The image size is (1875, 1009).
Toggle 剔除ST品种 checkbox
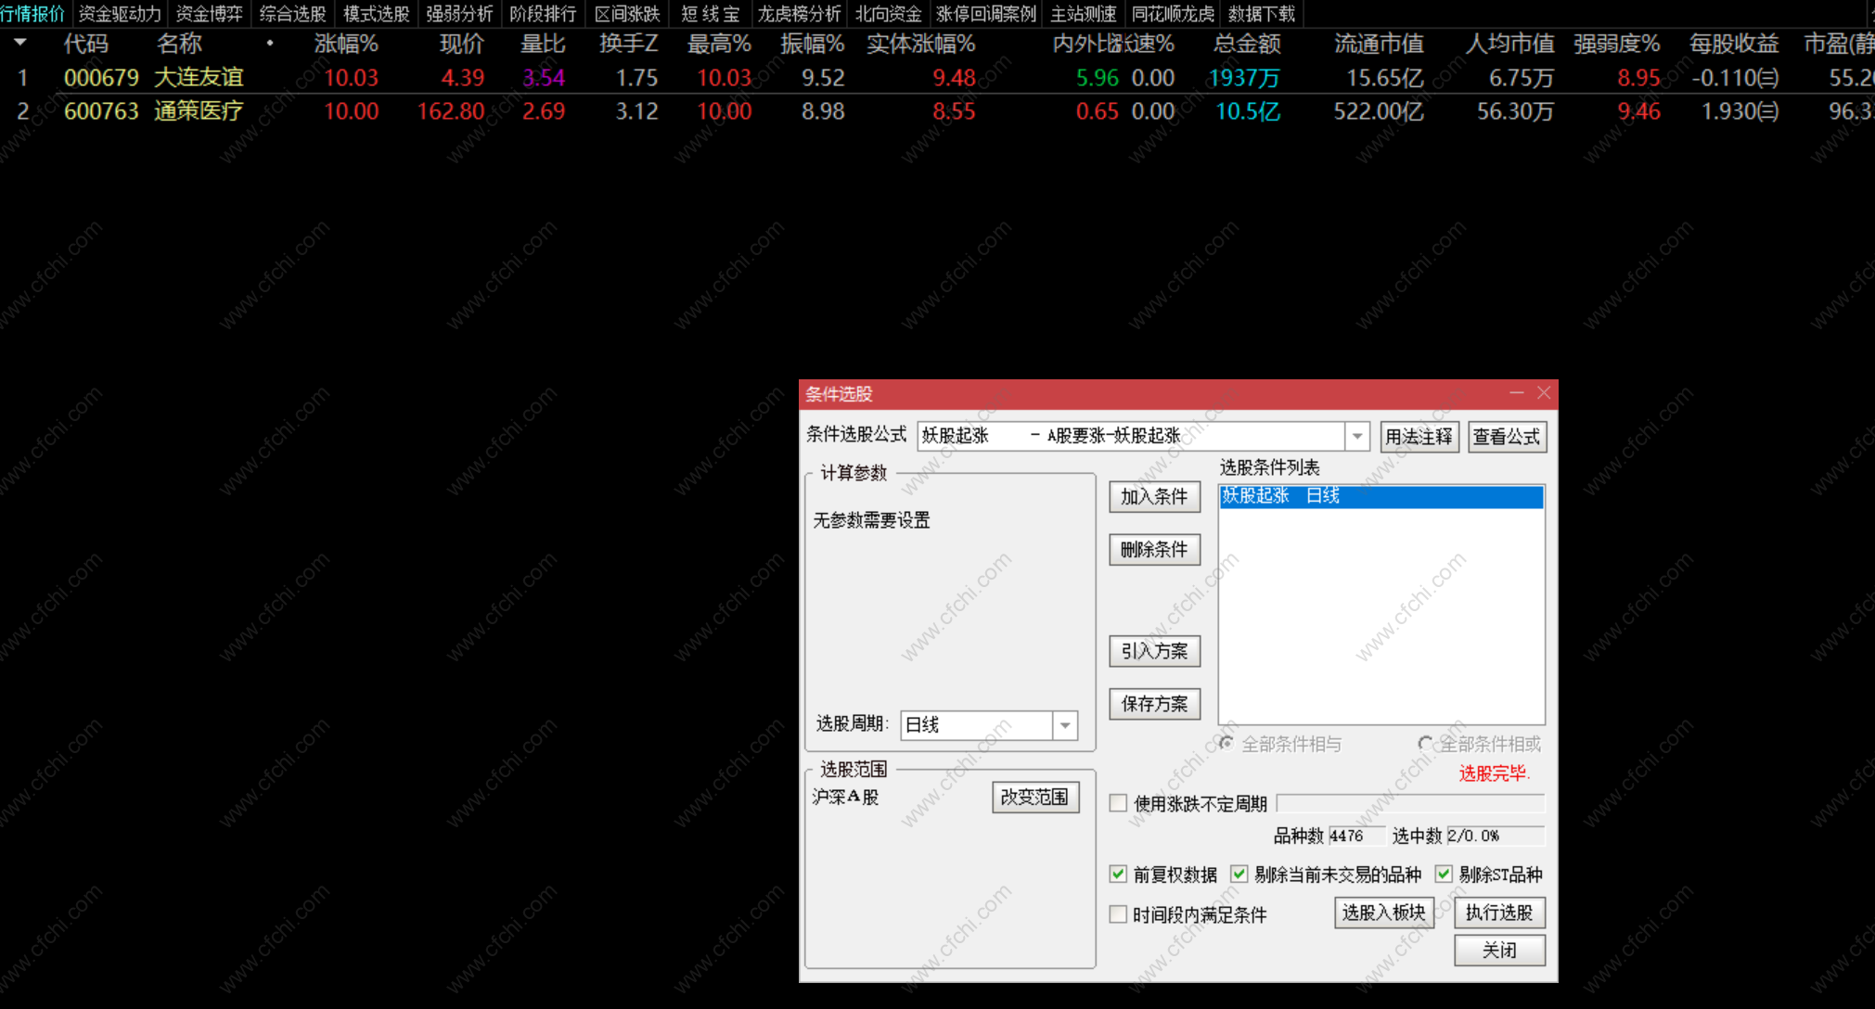(1444, 874)
